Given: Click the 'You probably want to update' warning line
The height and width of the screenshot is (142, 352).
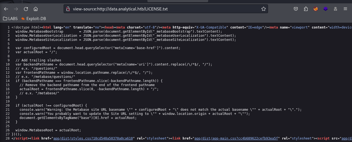Looking at the screenshot, I should 135,113.
